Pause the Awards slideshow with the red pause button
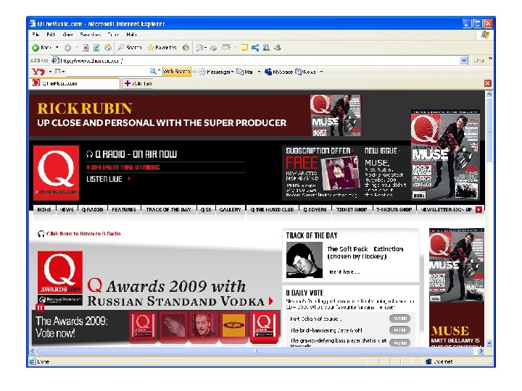 40,308
